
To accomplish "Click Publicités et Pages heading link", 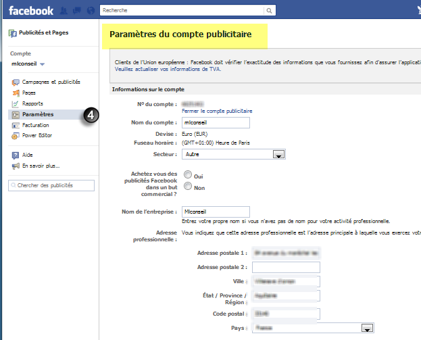I will click(x=43, y=32).
